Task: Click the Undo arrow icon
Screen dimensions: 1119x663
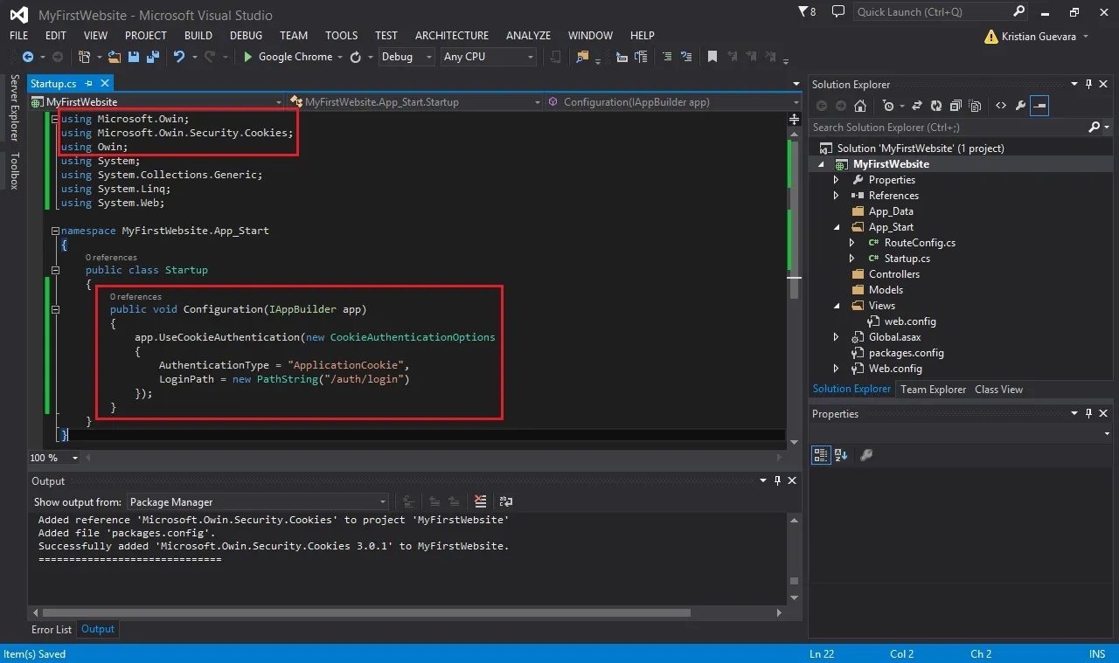Action: (x=179, y=57)
